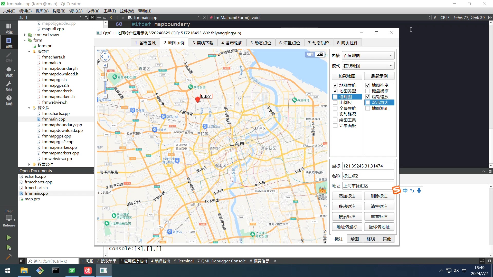Click the green Run button

(9, 238)
